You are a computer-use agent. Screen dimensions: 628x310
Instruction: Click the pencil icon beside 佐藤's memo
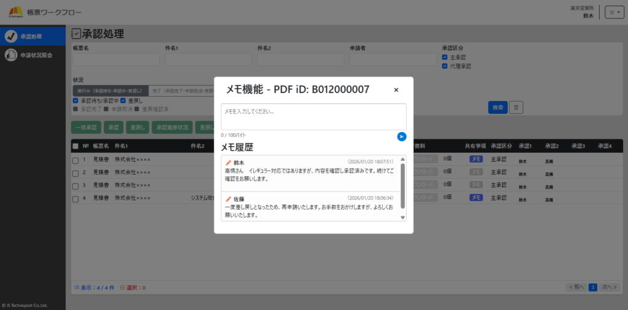click(x=229, y=199)
